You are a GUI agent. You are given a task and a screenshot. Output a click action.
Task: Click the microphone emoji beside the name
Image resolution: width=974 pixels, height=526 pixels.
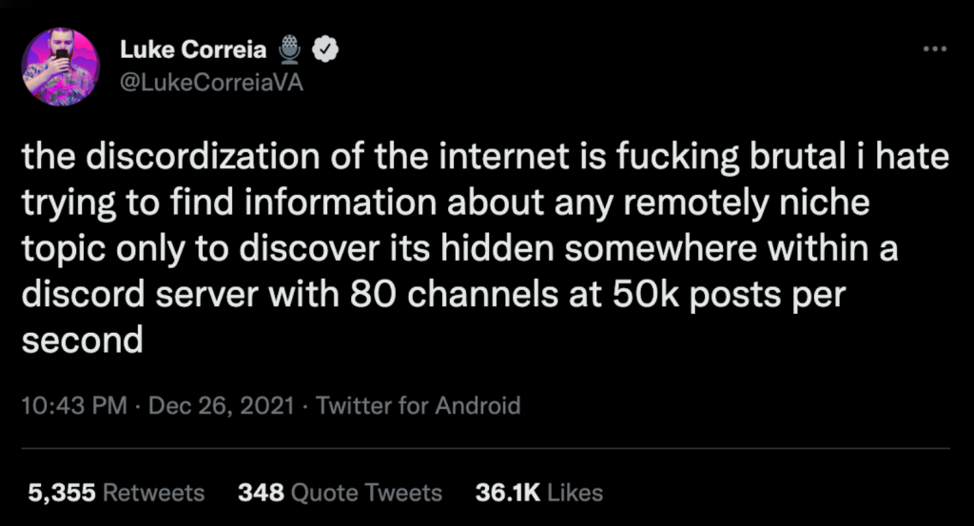(x=291, y=50)
